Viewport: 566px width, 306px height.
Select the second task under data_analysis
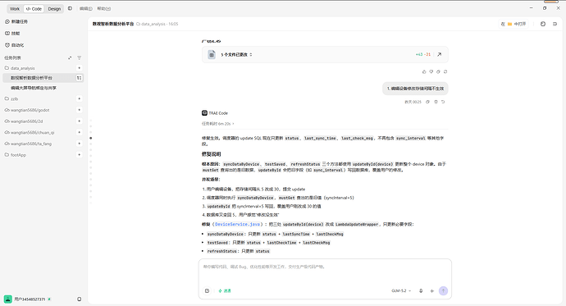pyautogui.click(x=33, y=88)
